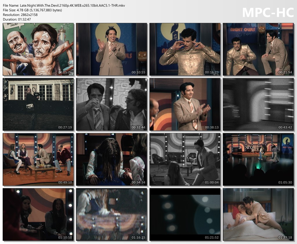Select the thumbnail at timestamp 00:16:23
This screenshot has width=297, height=244.
185,49
